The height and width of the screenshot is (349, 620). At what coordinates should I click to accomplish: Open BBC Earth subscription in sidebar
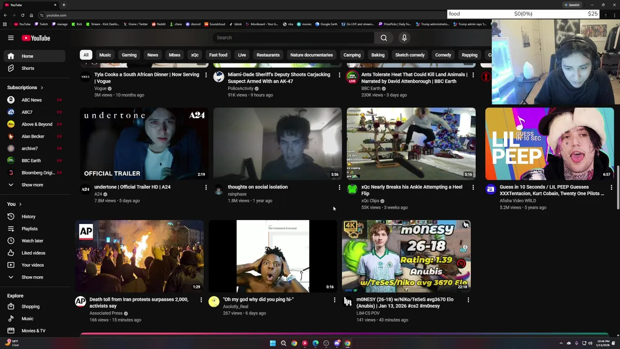(x=32, y=160)
